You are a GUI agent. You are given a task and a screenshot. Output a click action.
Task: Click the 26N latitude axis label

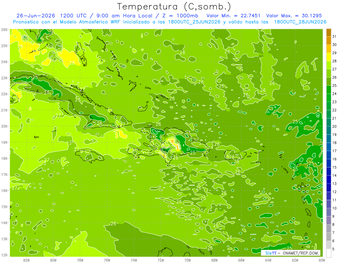click(x=4, y=30)
